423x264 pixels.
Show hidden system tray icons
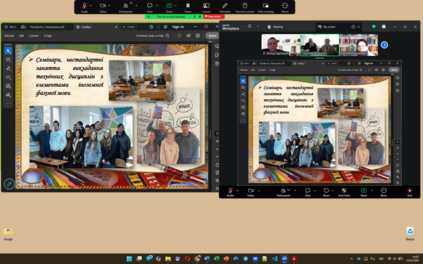pyautogui.click(x=351, y=259)
